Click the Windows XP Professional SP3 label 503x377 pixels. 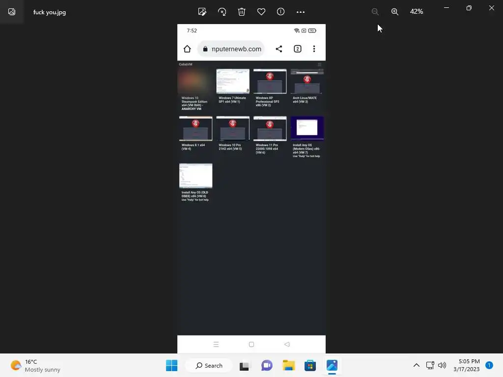pyautogui.click(x=267, y=102)
